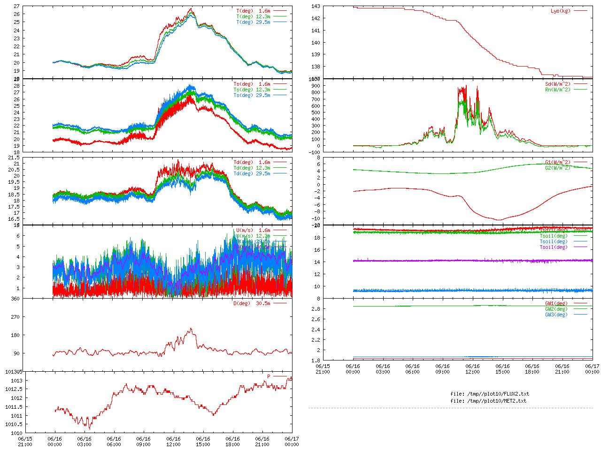
Task: Click the '900' tick on radiation axis
Action: (x=316, y=86)
